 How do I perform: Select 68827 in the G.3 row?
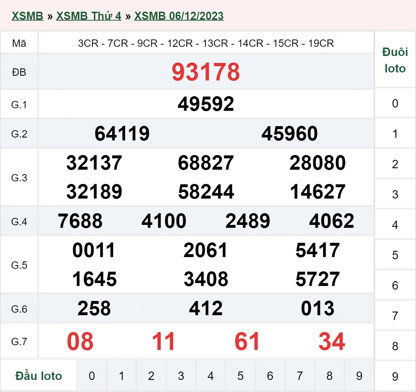(206, 163)
